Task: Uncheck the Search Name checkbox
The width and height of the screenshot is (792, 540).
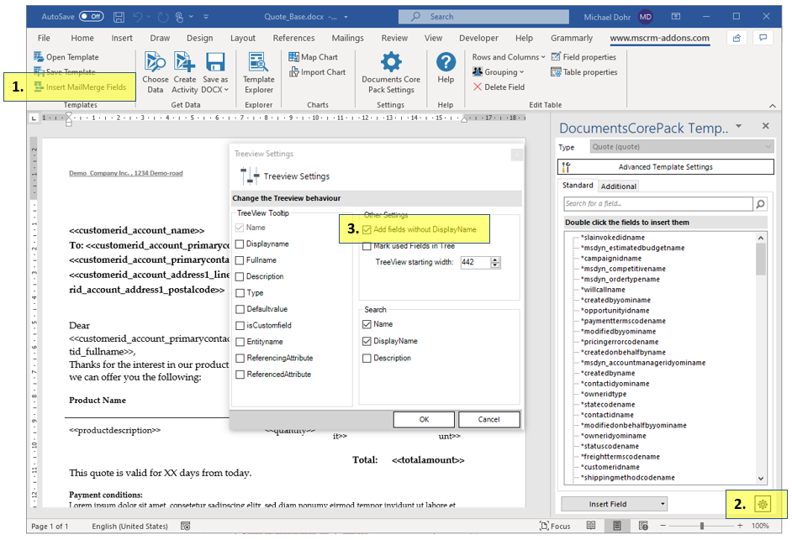Action: pos(367,324)
